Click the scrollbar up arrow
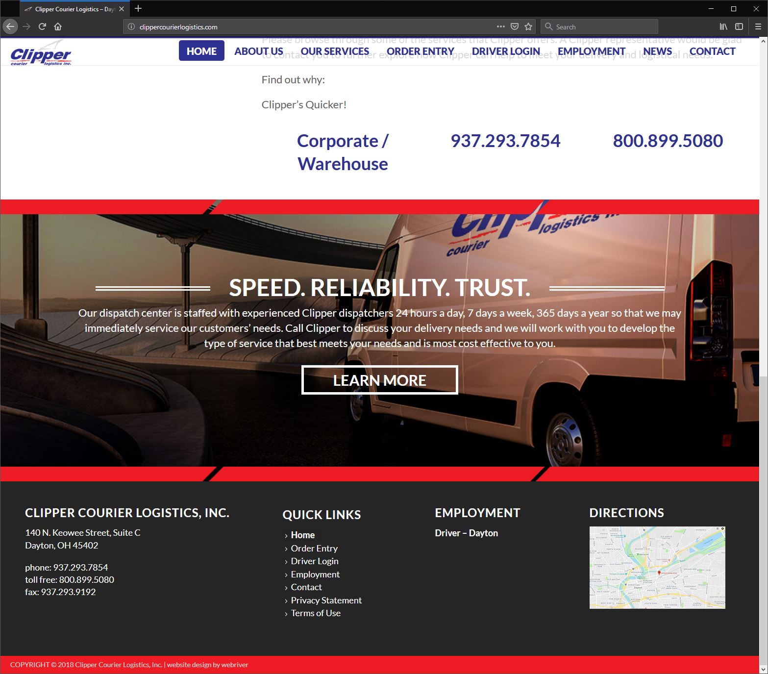Viewport: 768px width, 674px height. point(764,41)
